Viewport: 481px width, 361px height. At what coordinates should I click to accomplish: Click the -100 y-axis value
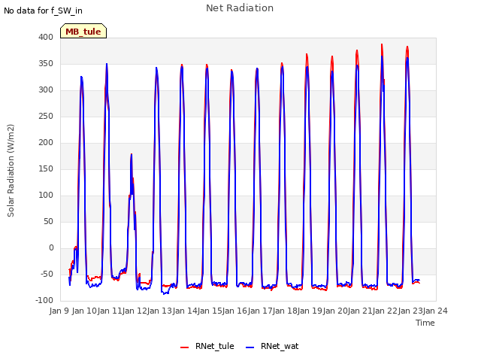pyautogui.click(x=44, y=301)
